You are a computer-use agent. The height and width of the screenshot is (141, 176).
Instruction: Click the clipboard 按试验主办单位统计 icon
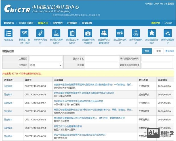72,33
